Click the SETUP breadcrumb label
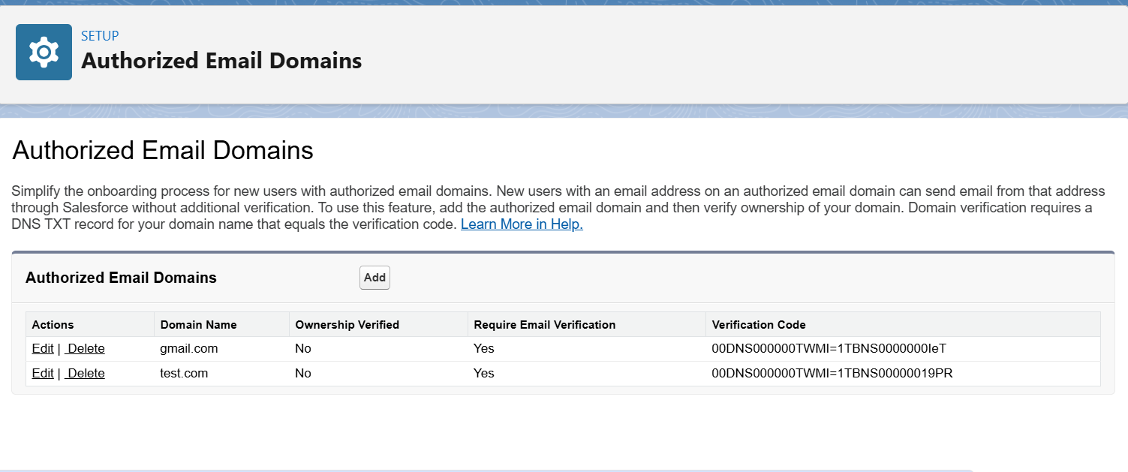Screen dimensions: 1128x472 (x=100, y=35)
